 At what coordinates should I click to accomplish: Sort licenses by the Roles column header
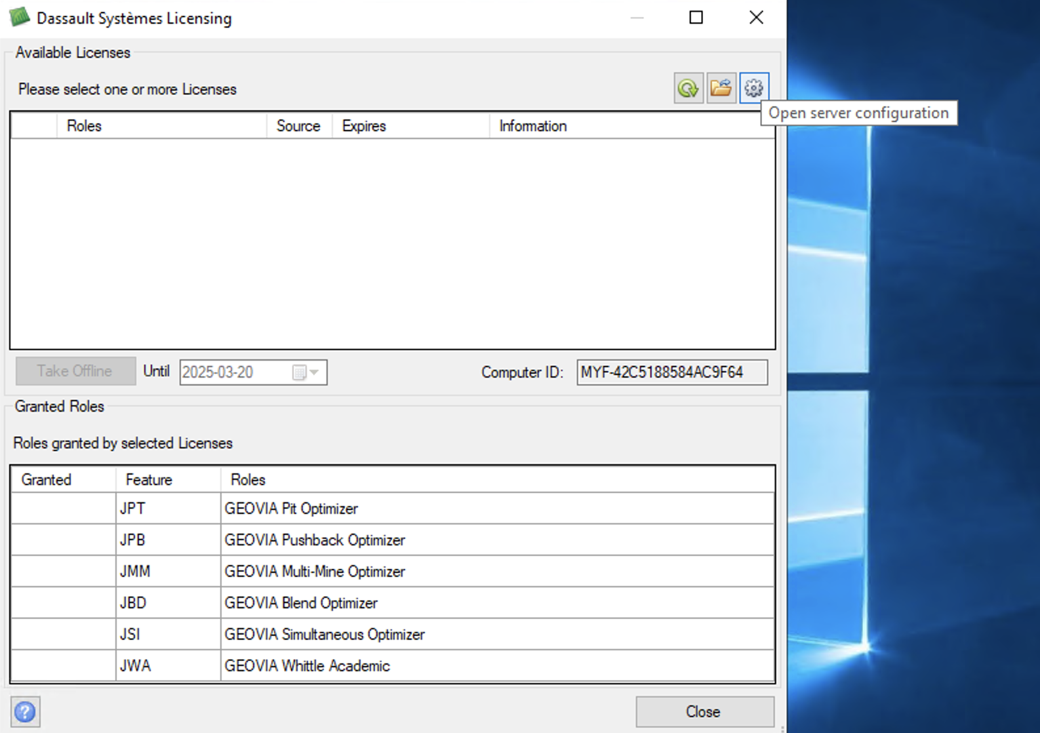click(161, 126)
